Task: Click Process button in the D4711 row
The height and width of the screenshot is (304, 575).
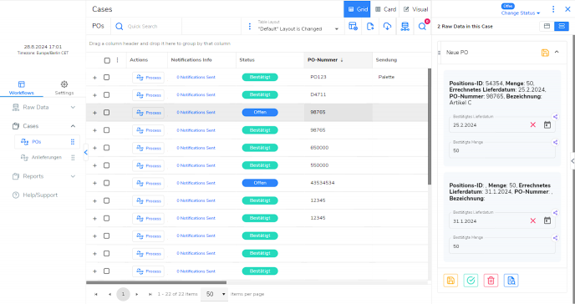Action: pos(148,95)
